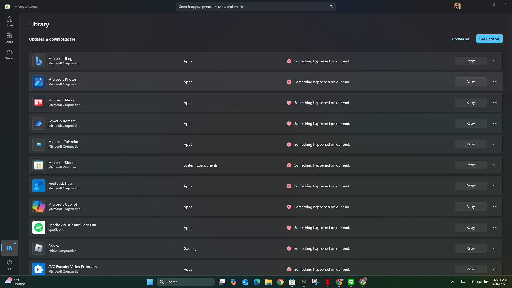Viewport: 512px width, 288px height.
Task: Retry AVC Encoder Video Extension update
Action: click(x=470, y=269)
